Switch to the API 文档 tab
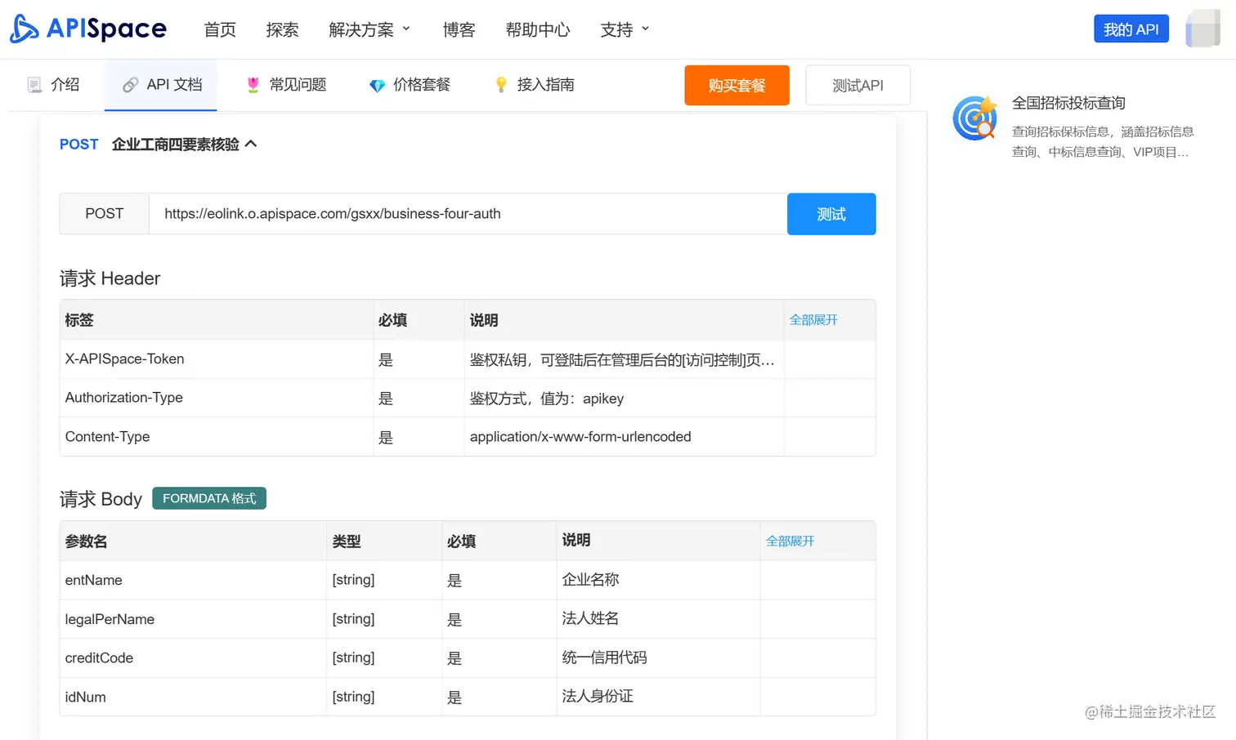Image resolution: width=1236 pixels, height=740 pixels. (x=161, y=85)
